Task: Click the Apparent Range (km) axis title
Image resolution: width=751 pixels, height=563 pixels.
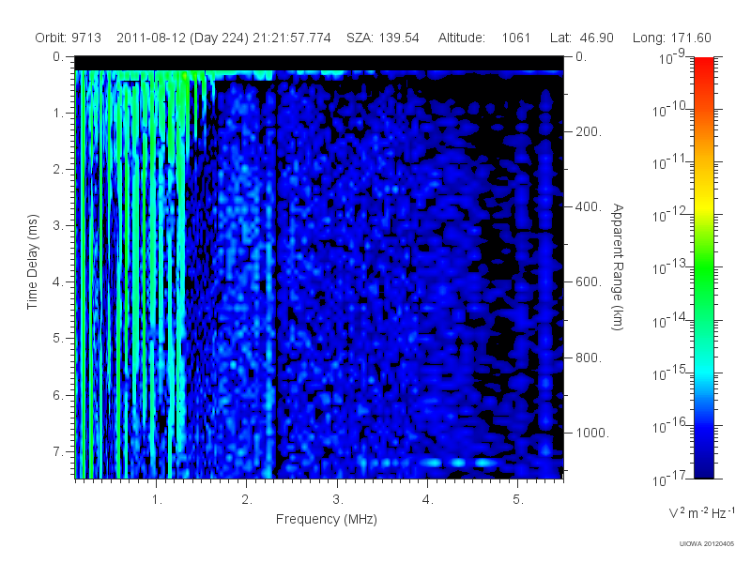Action: click(618, 266)
